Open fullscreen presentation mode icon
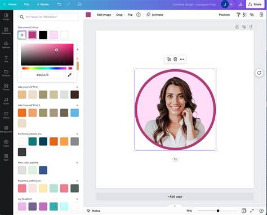 coord(252,211)
